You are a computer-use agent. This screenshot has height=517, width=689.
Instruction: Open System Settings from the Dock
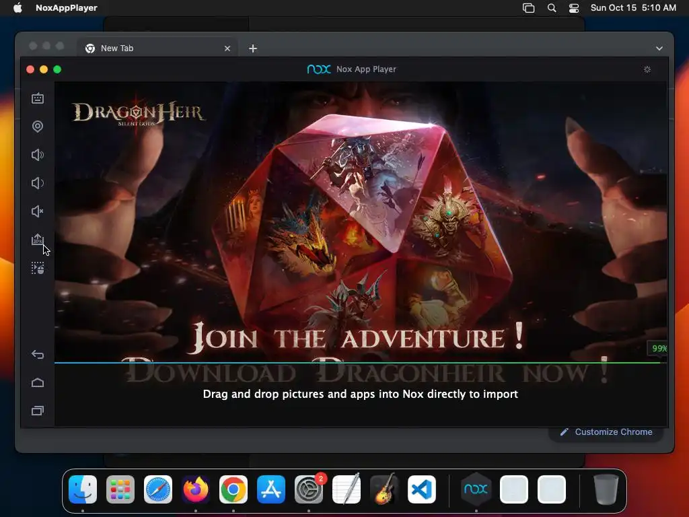click(308, 489)
